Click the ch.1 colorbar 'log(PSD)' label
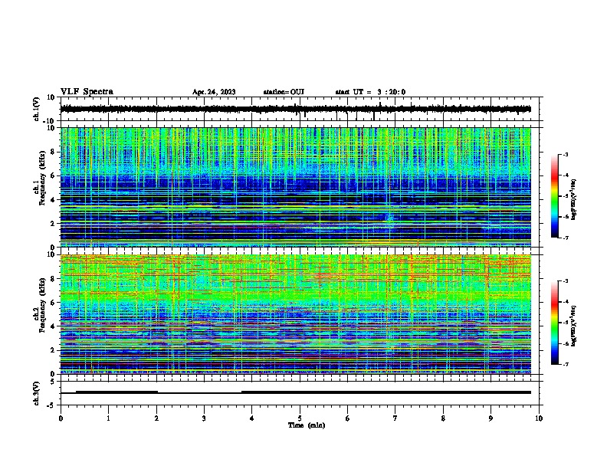 click(574, 199)
